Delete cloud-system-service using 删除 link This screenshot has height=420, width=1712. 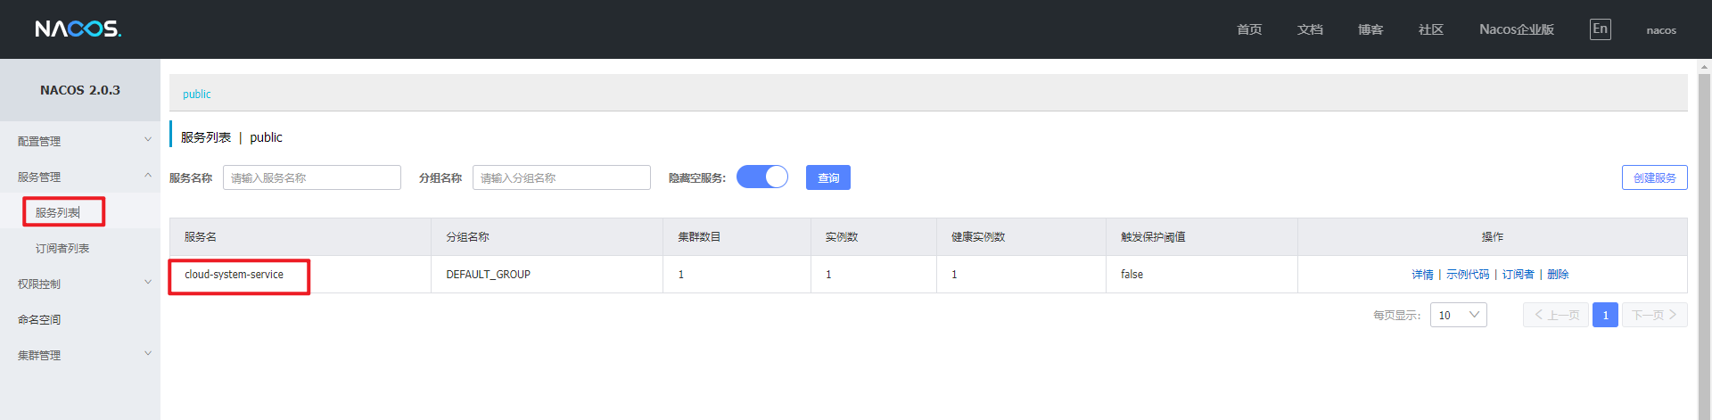click(1558, 275)
